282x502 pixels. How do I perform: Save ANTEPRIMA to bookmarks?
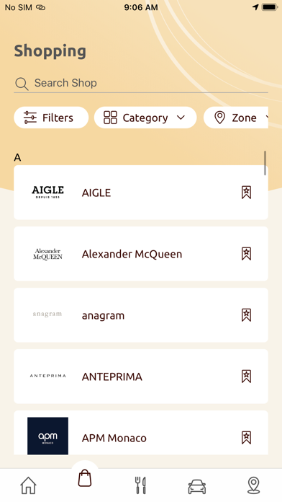coord(246,376)
